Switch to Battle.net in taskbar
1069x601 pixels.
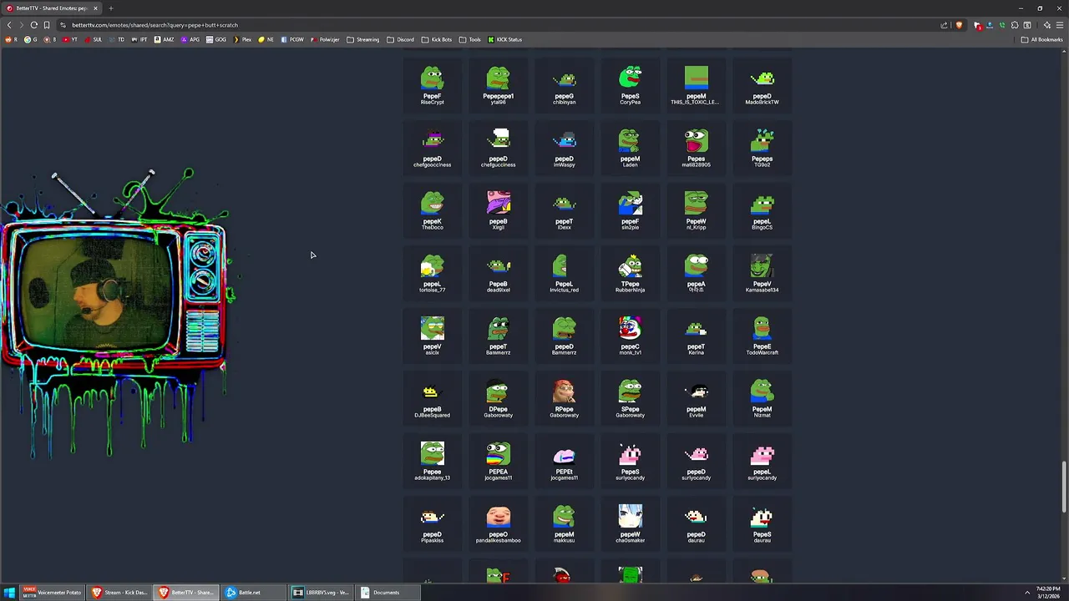254,593
